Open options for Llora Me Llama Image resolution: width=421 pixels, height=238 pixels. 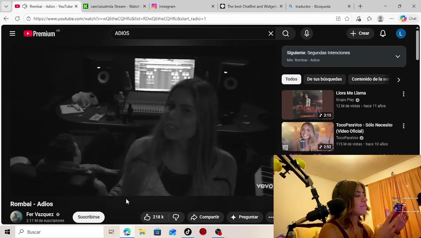(403, 94)
